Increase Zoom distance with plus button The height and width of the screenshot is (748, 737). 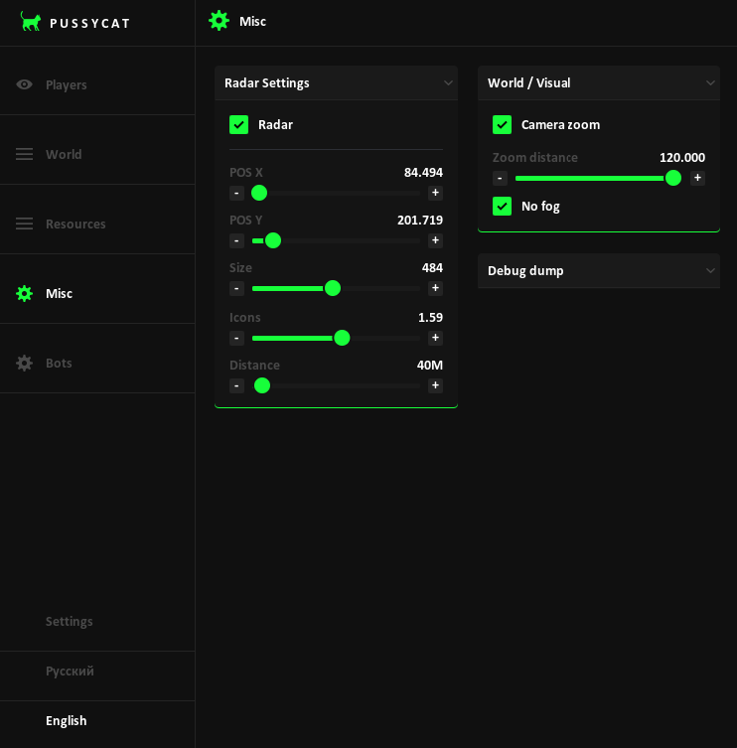pyautogui.click(x=697, y=178)
